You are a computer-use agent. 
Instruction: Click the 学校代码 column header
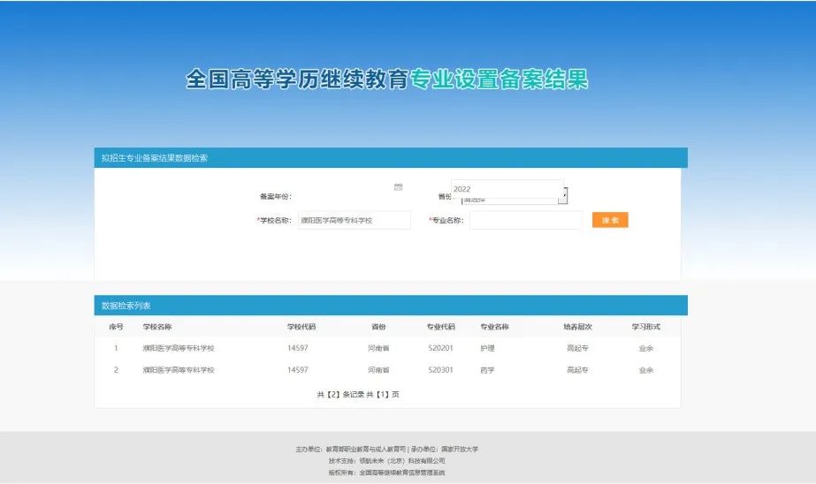pyautogui.click(x=301, y=327)
